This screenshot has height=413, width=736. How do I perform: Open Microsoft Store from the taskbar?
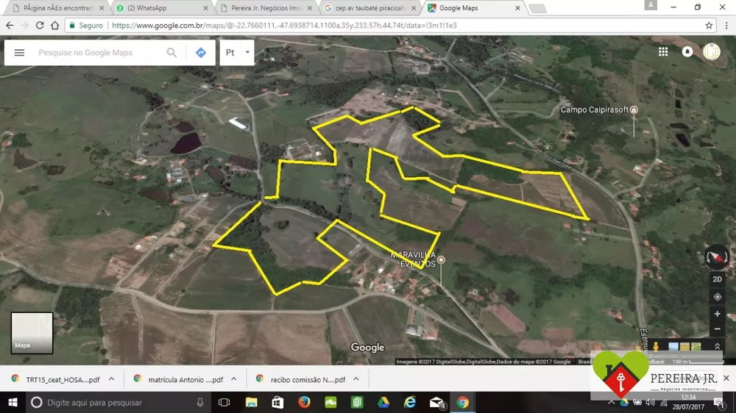[x=277, y=402]
